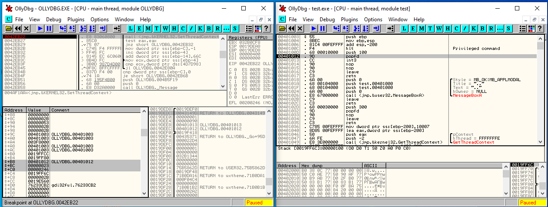Select the popfd instruction at address 00401012
The height and width of the screenshot is (207, 548).
click(350, 56)
